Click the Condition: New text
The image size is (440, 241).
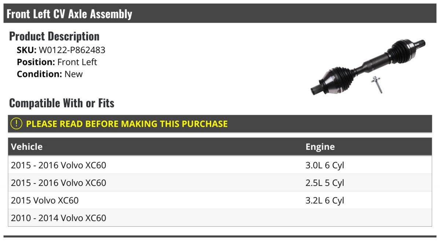(50, 74)
